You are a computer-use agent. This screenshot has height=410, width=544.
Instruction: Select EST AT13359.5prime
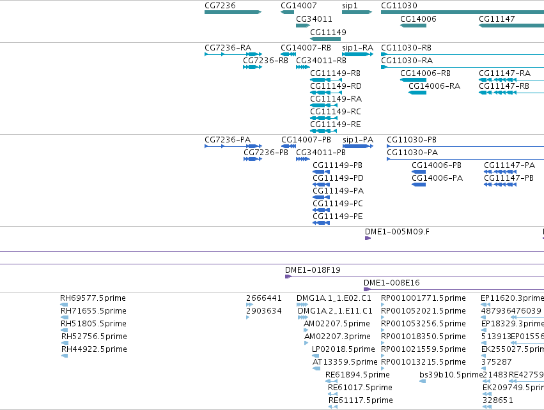316,368
